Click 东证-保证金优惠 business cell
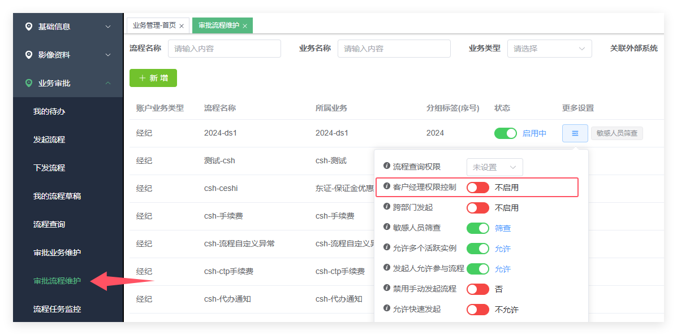677x335 pixels. pyautogui.click(x=345, y=189)
